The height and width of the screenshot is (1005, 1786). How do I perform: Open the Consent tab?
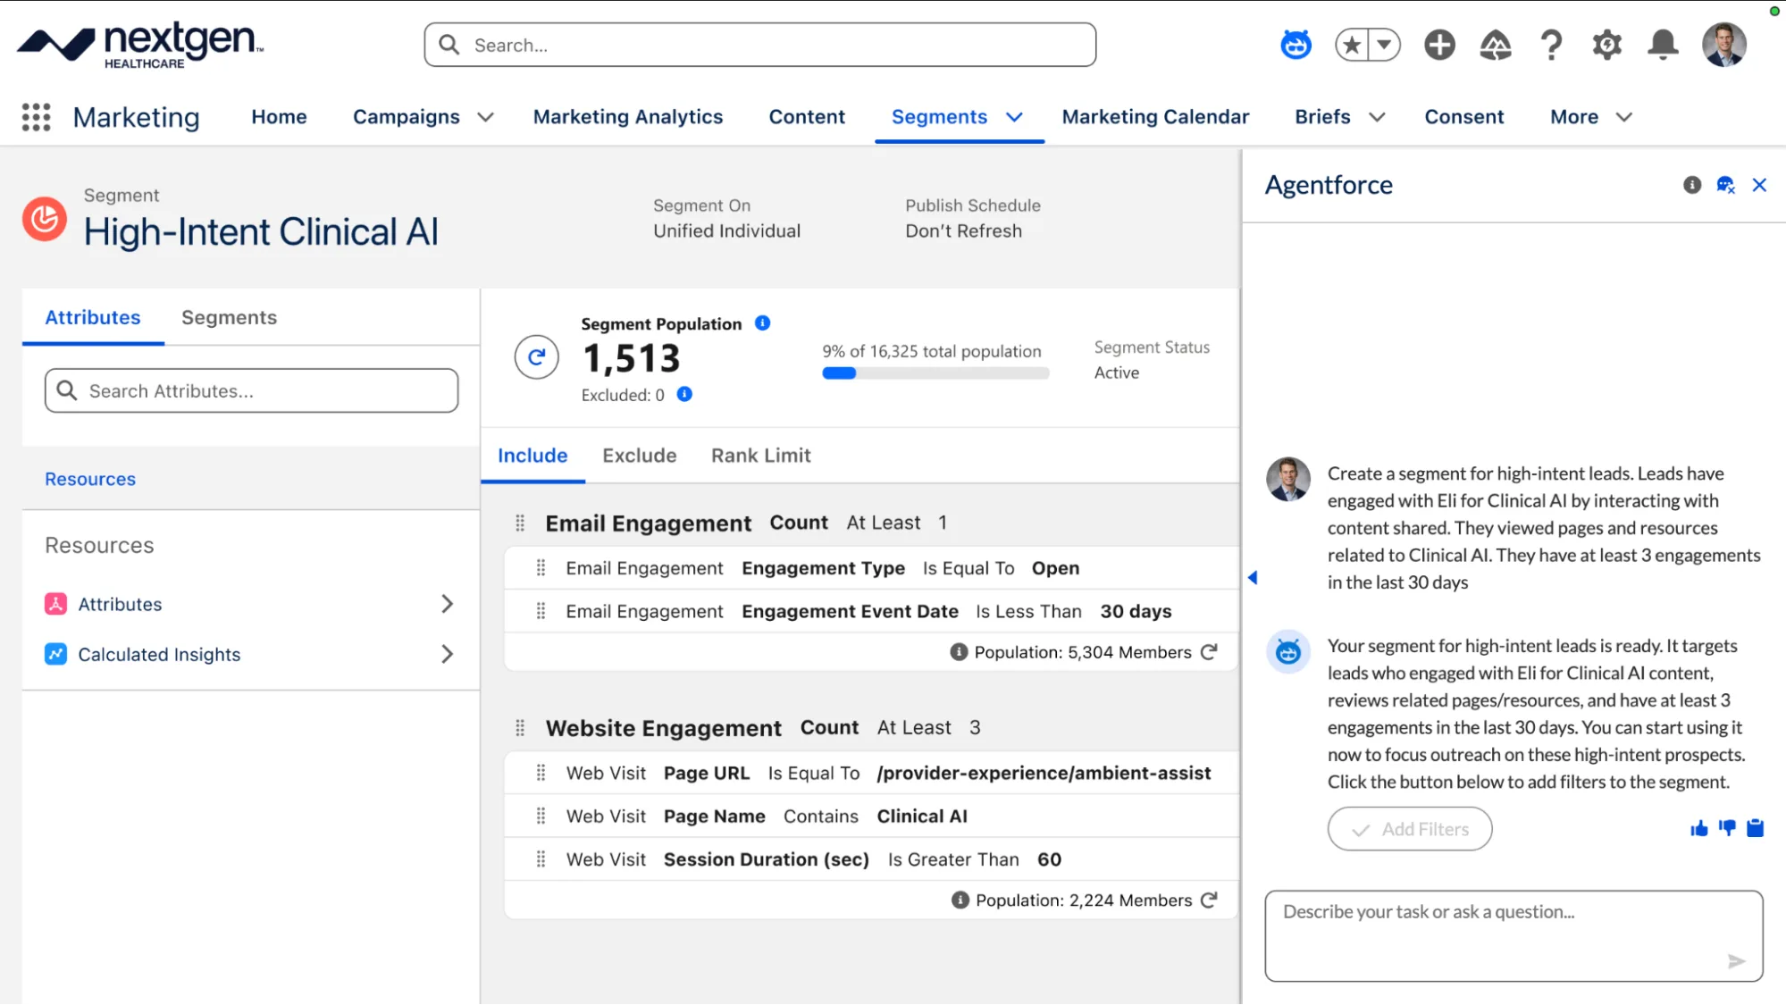coord(1464,117)
